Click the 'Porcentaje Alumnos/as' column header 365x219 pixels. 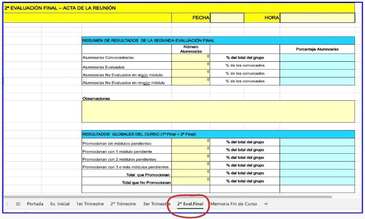317,49
